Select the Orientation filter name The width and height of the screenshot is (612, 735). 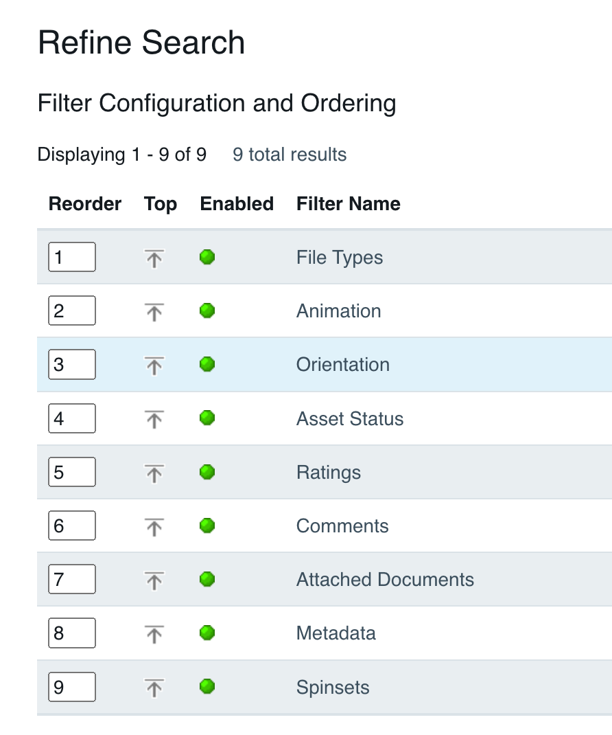(x=342, y=364)
